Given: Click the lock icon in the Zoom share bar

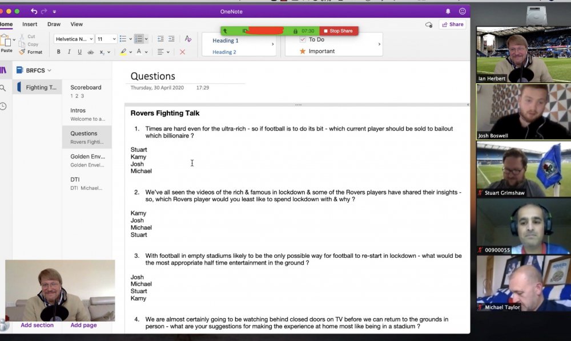Looking at the screenshot, I should pos(295,31).
